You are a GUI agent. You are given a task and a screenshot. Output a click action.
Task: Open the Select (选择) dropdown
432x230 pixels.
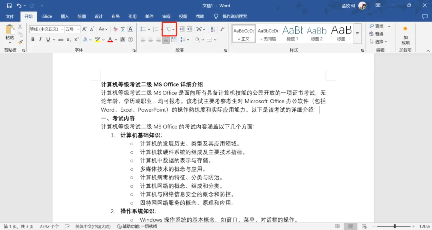tap(378, 42)
